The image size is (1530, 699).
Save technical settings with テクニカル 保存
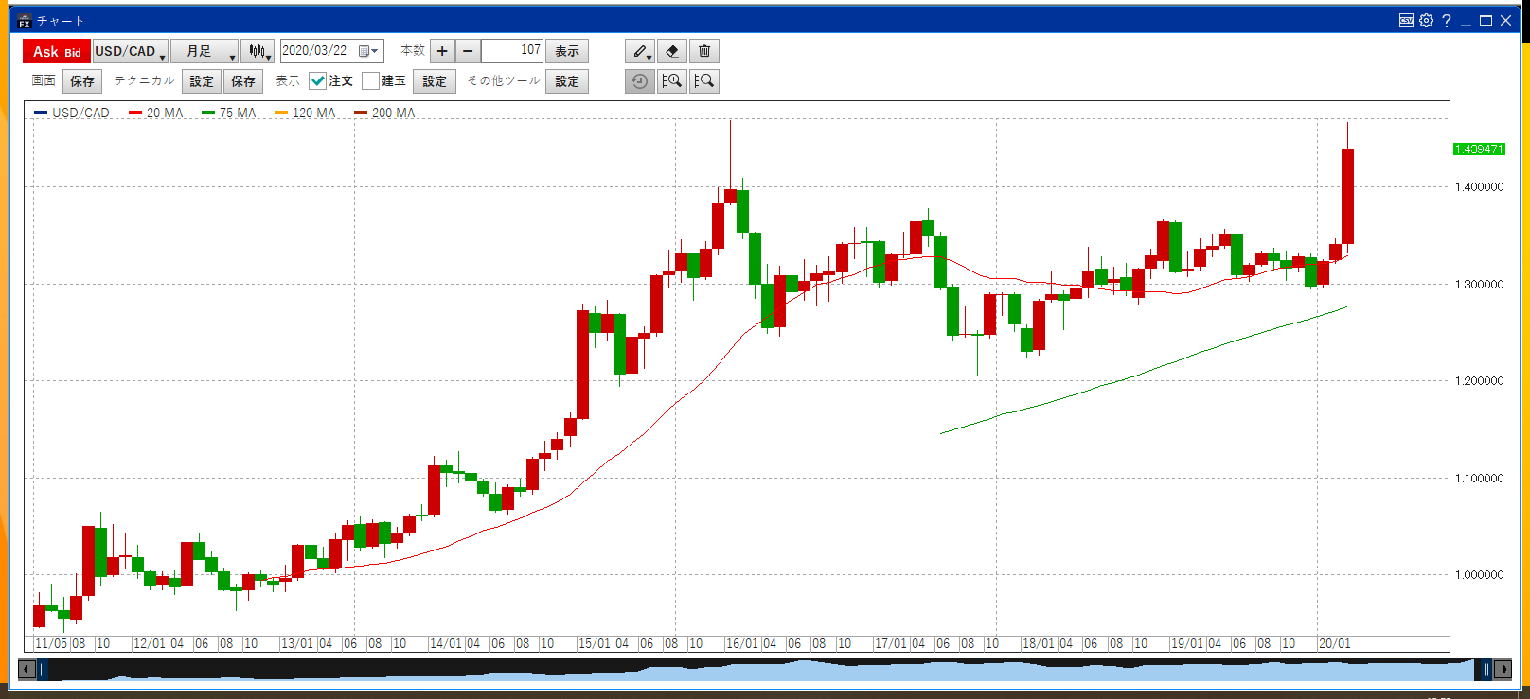[243, 81]
